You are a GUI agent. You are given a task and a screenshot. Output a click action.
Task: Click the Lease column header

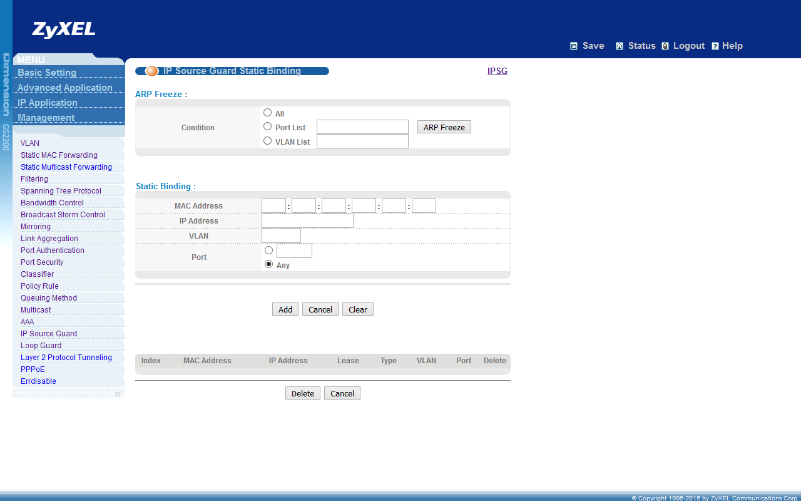click(348, 361)
